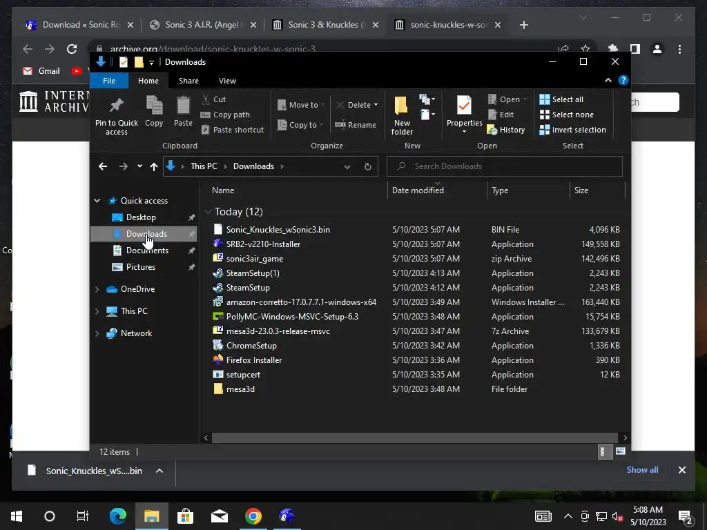
Task: Switch to the Share ribbon tab
Action: [x=188, y=81]
